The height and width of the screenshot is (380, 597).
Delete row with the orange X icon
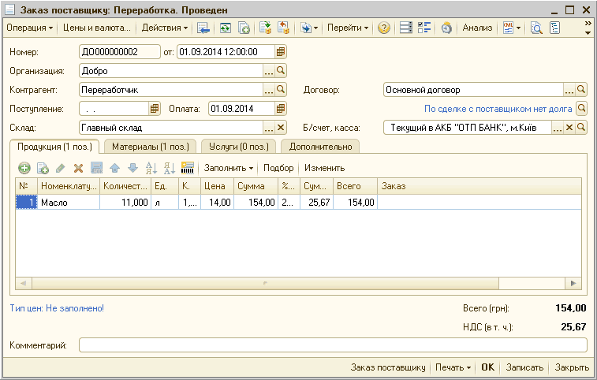pyautogui.click(x=78, y=168)
